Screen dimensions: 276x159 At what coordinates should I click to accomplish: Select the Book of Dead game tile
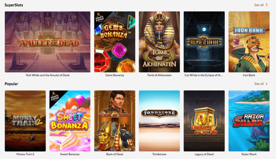pos(115,121)
